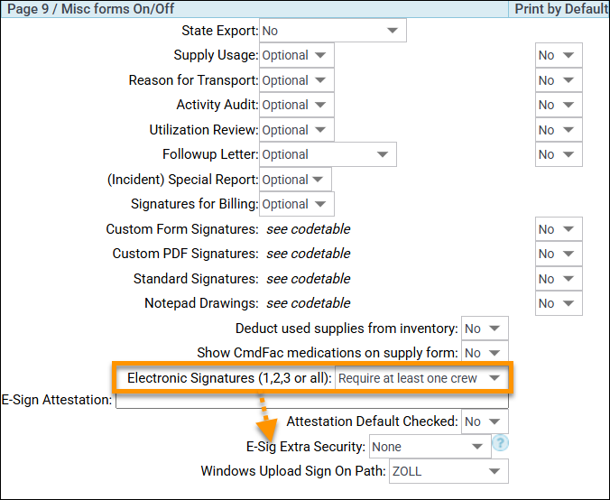Open the Utilization Review dropdown
This screenshot has height=500, width=610.
tap(297, 130)
